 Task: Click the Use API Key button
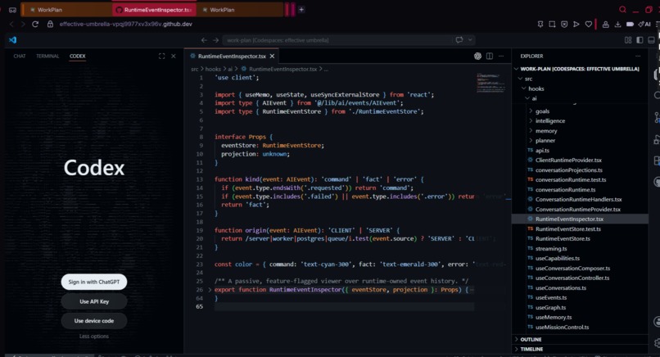pyautogui.click(x=94, y=301)
